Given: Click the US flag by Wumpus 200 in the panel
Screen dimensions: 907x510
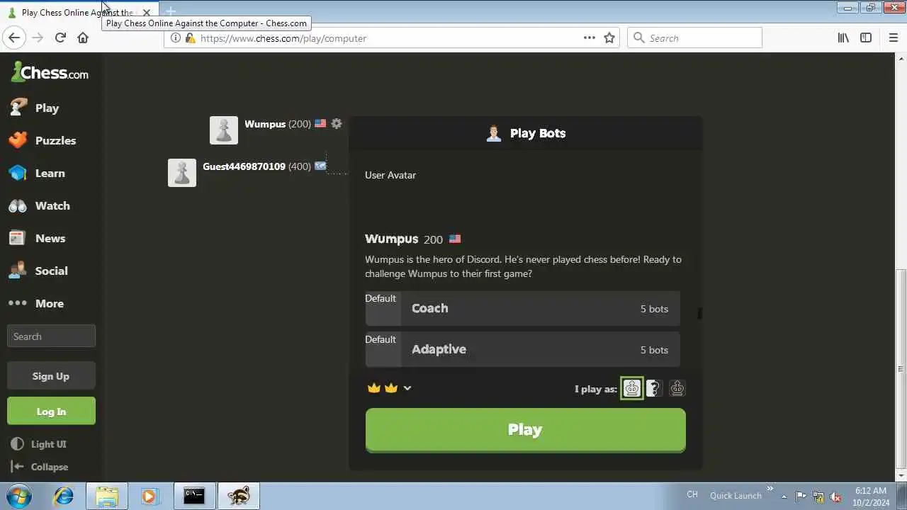Looking at the screenshot, I should tap(455, 239).
